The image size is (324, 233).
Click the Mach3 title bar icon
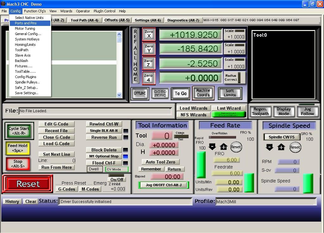point(3,4)
